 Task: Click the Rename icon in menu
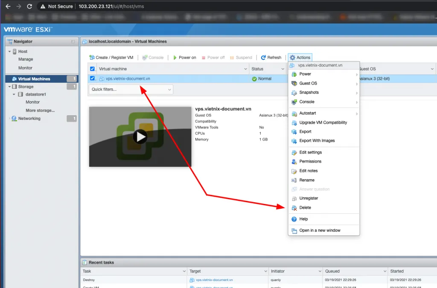[294, 180]
